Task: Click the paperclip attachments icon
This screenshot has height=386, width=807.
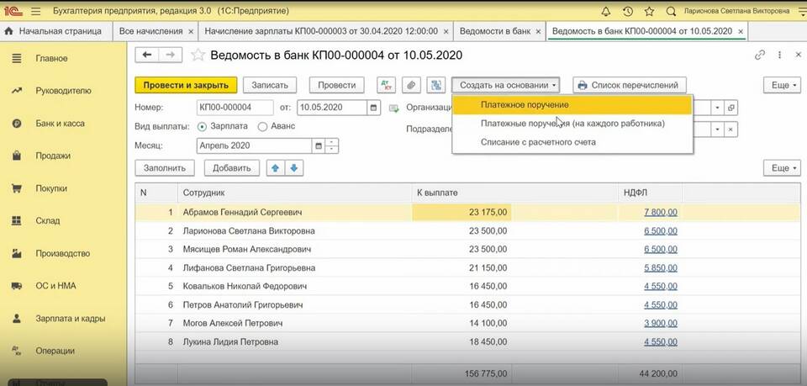Action: (411, 85)
